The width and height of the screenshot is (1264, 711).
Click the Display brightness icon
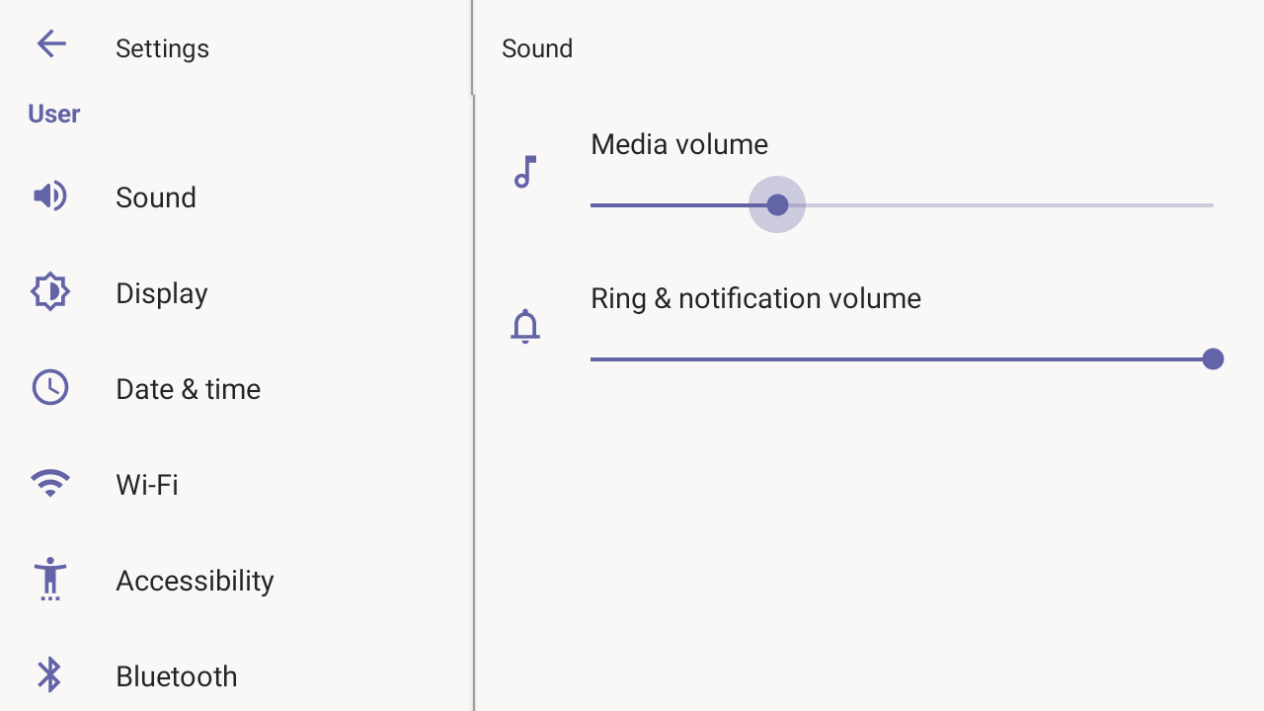49,292
